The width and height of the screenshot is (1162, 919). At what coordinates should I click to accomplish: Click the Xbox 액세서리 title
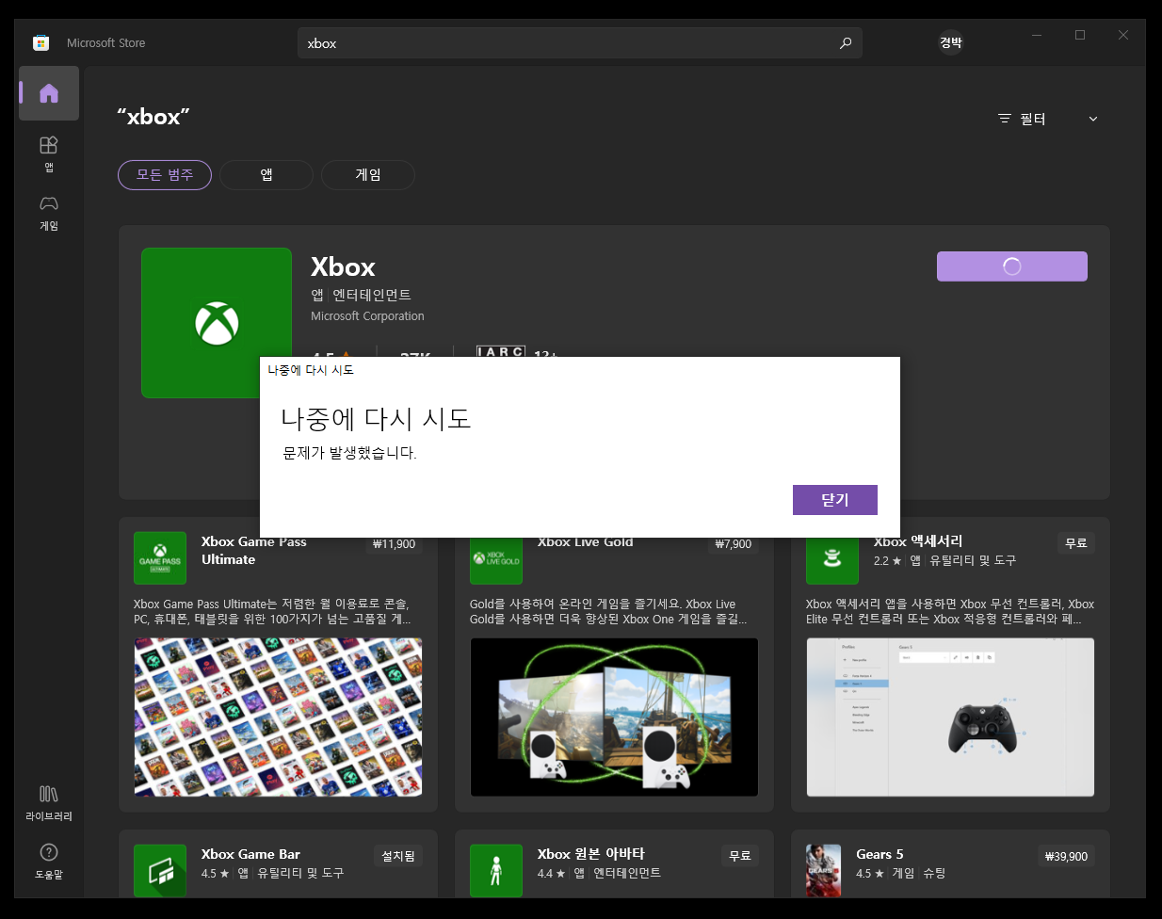pos(918,541)
